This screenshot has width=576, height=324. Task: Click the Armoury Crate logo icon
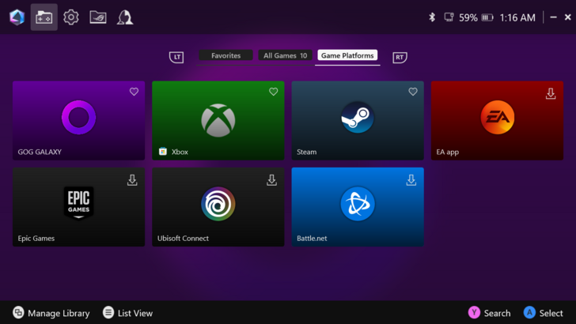coord(17,17)
